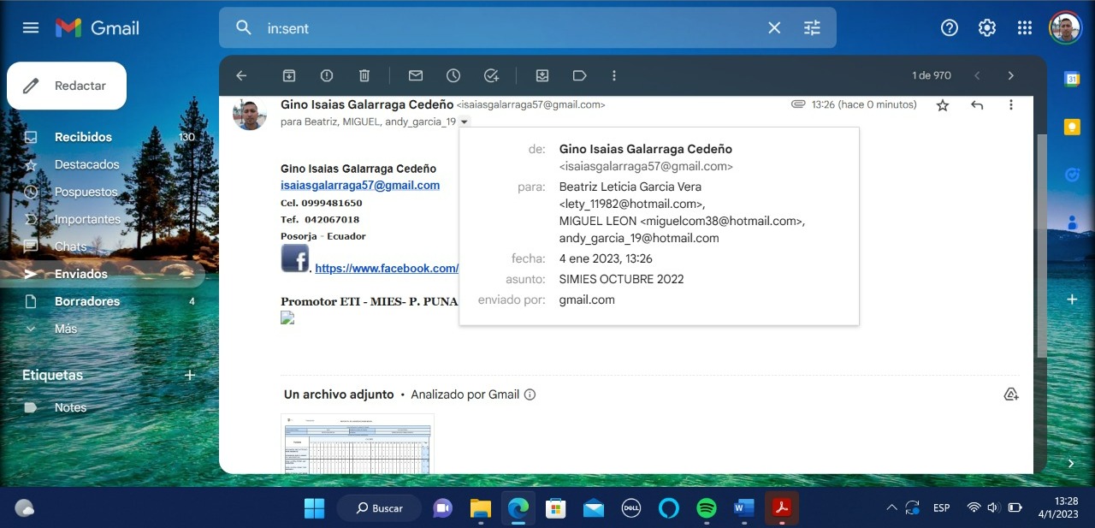Report this message as spam
1095x528 pixels.
pyautogui.click(x=327, y=75)
